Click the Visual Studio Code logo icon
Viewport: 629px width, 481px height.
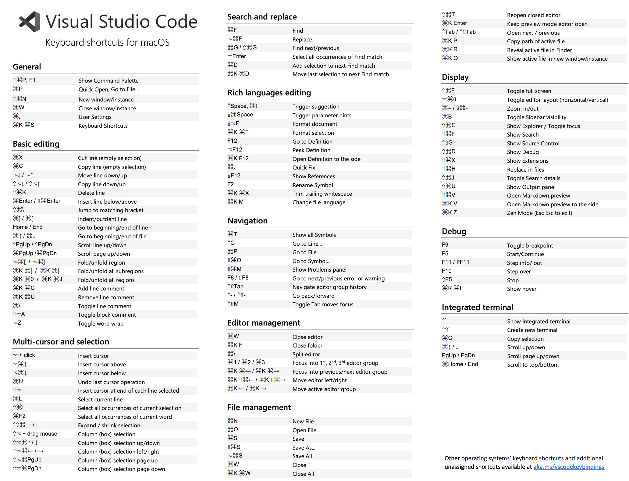point(30,22)
